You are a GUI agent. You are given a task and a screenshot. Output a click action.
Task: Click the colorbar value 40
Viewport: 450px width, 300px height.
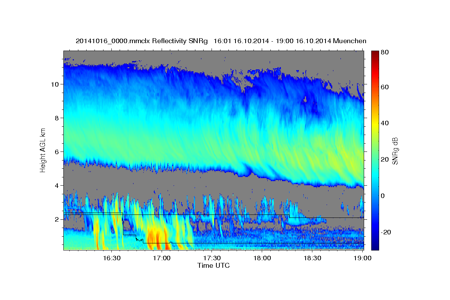coord(385,123)
